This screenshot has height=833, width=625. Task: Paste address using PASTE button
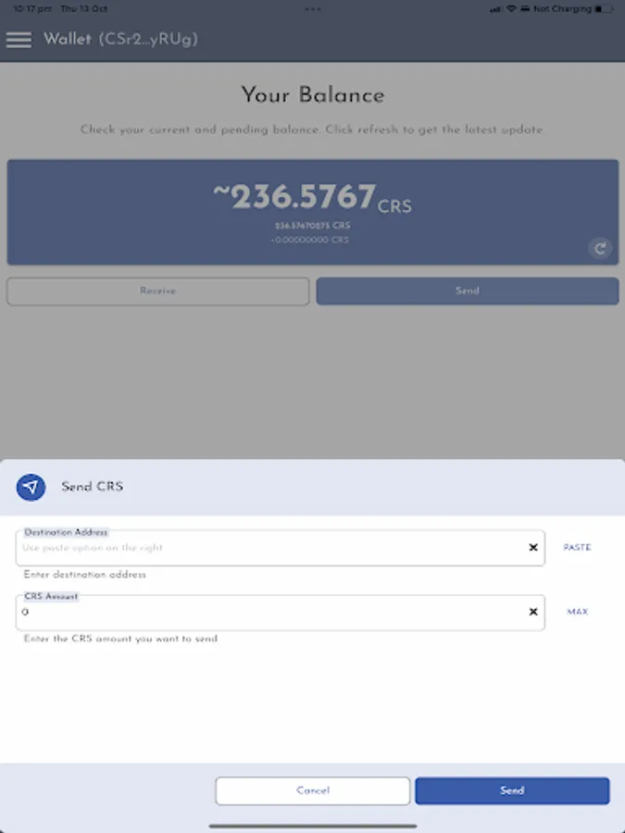pos(577,548)
